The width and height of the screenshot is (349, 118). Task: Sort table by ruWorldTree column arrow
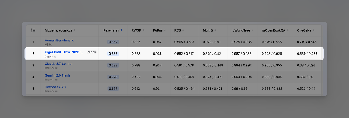pos(252,30)
